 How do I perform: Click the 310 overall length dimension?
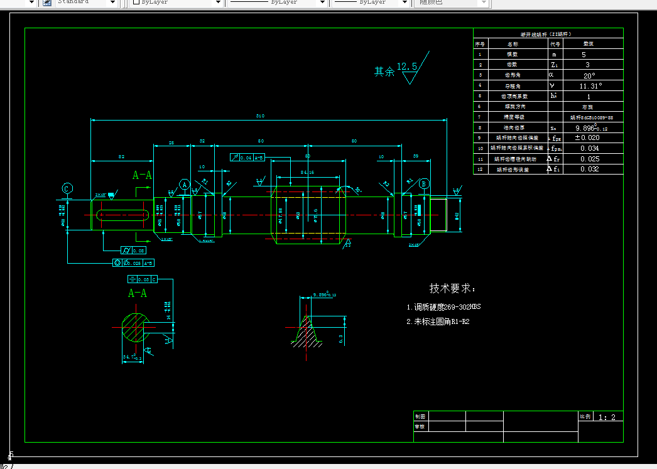tap(260, 116)
